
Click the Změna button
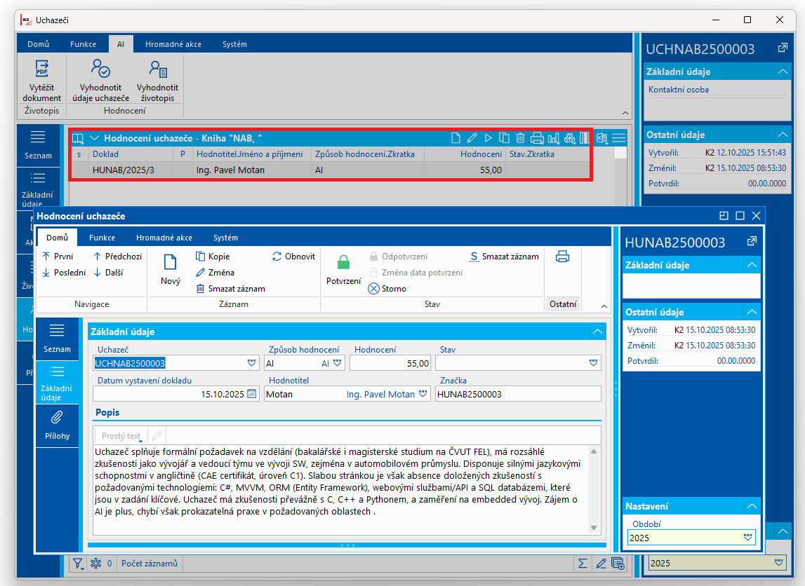(x=215, y=272)
